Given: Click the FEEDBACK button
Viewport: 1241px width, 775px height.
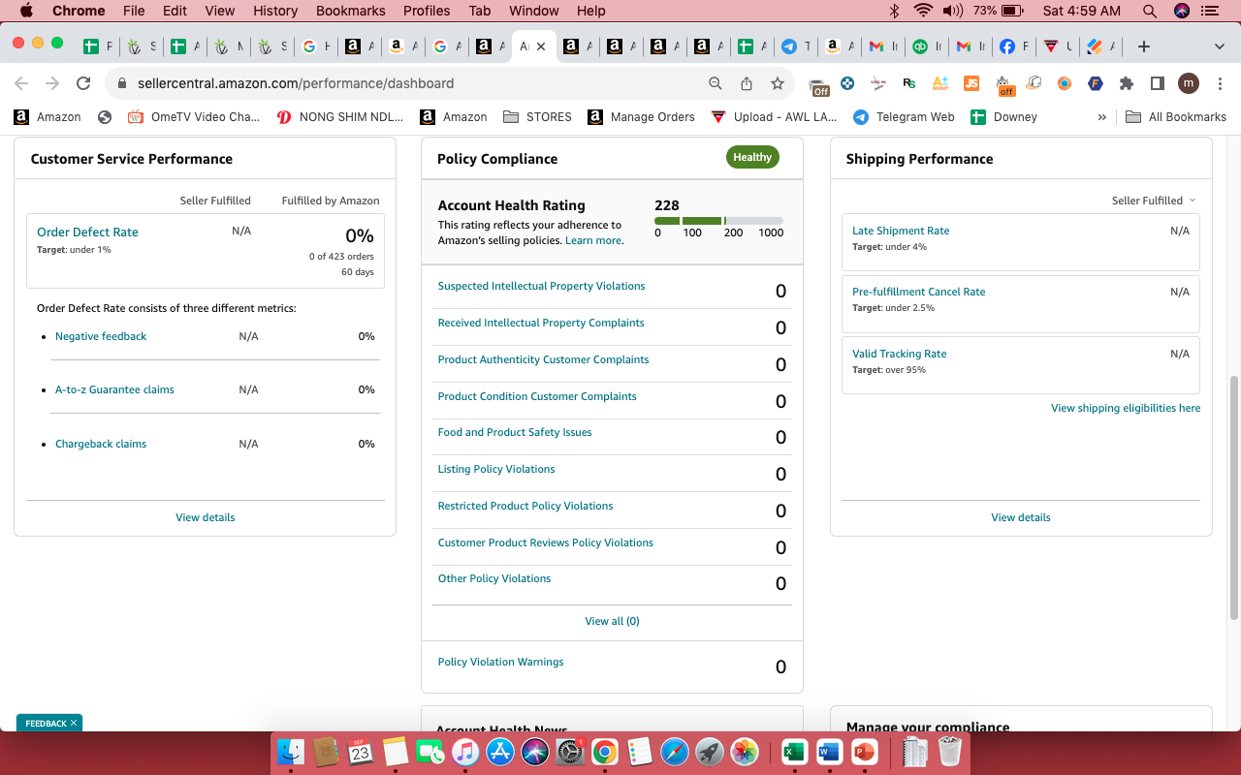Looking at the screenshot, I should coord(49,723).
